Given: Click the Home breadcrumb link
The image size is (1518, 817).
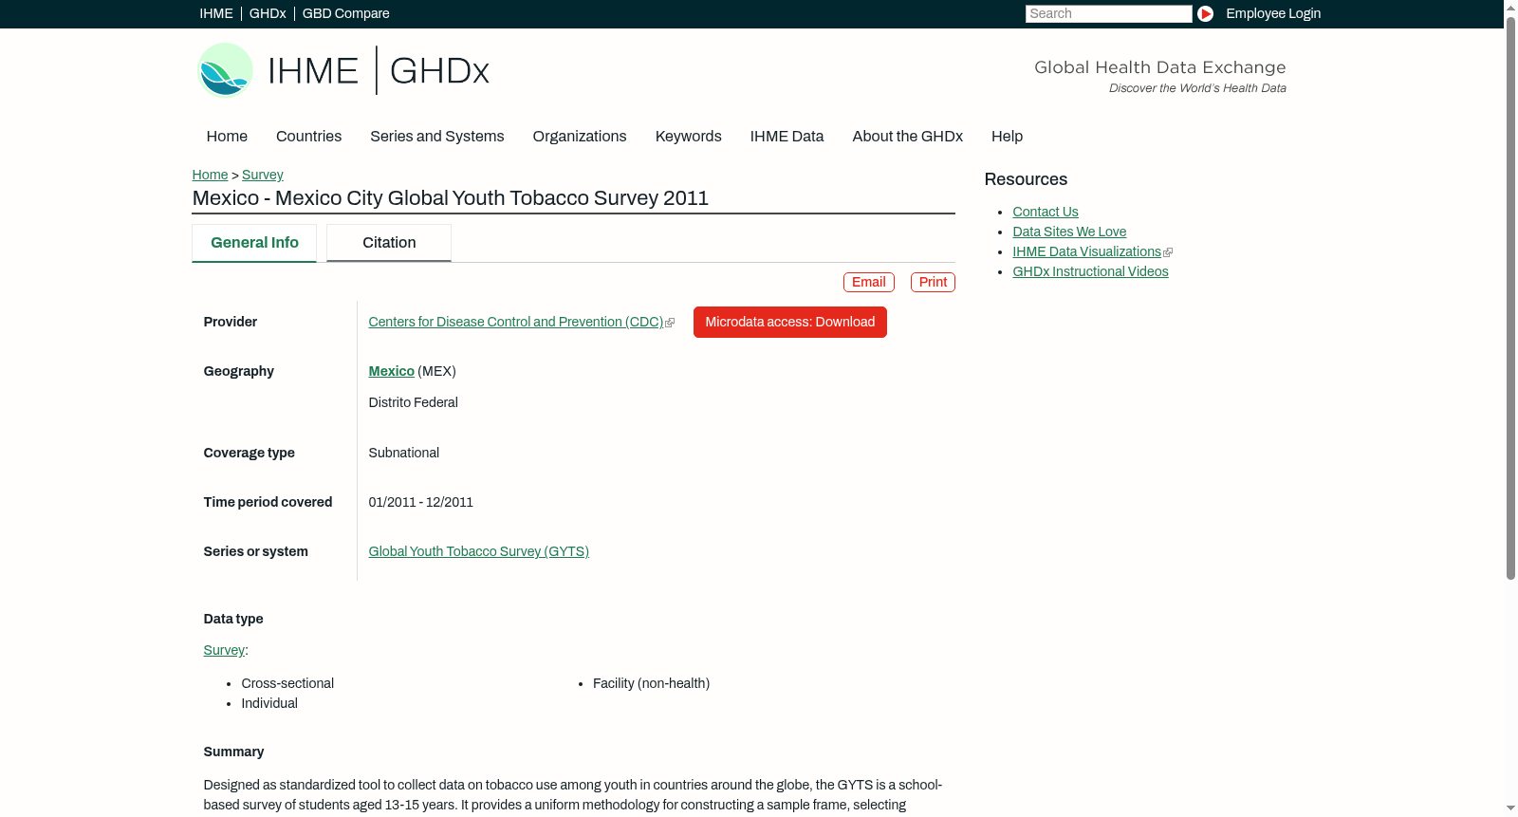Looking at the screenshot, I should (210, 175).
